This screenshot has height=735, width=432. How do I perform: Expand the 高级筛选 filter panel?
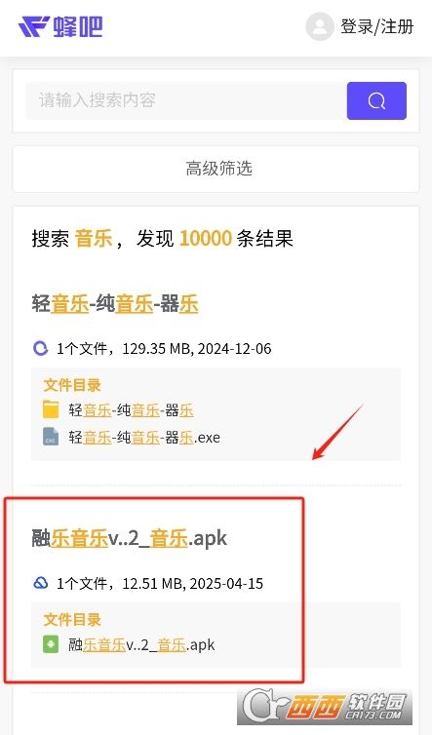point(216,169)
